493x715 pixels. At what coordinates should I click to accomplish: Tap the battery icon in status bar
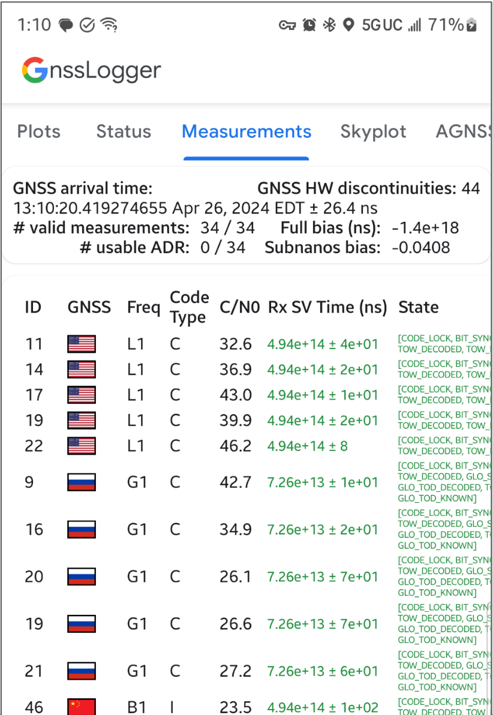pos(472,25)
